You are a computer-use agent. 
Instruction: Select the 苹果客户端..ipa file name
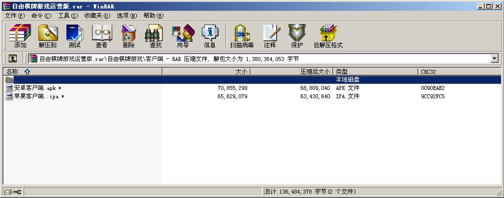[x=39, y=96]
